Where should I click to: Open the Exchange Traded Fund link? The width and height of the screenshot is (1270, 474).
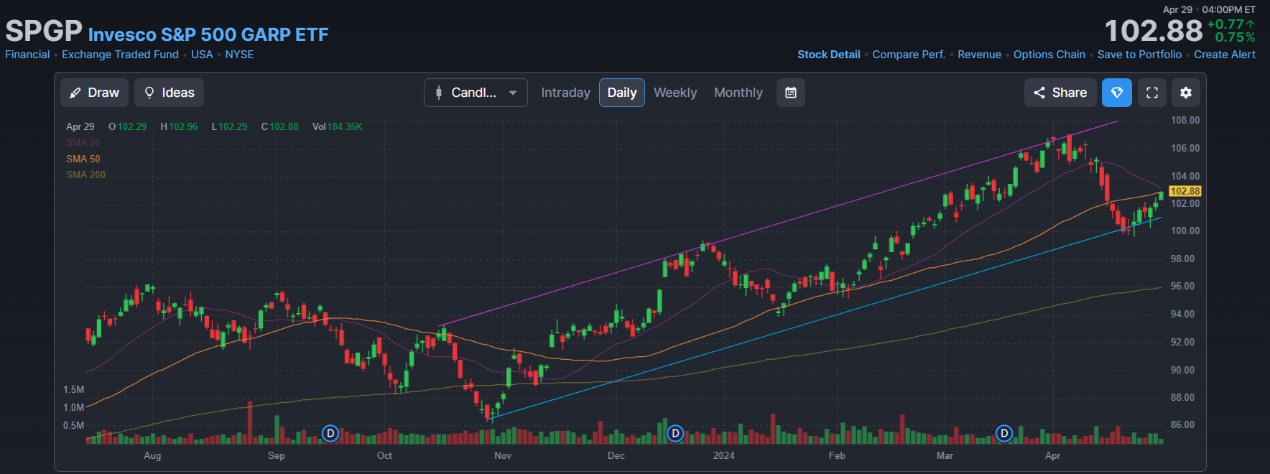tap(120, 55)
